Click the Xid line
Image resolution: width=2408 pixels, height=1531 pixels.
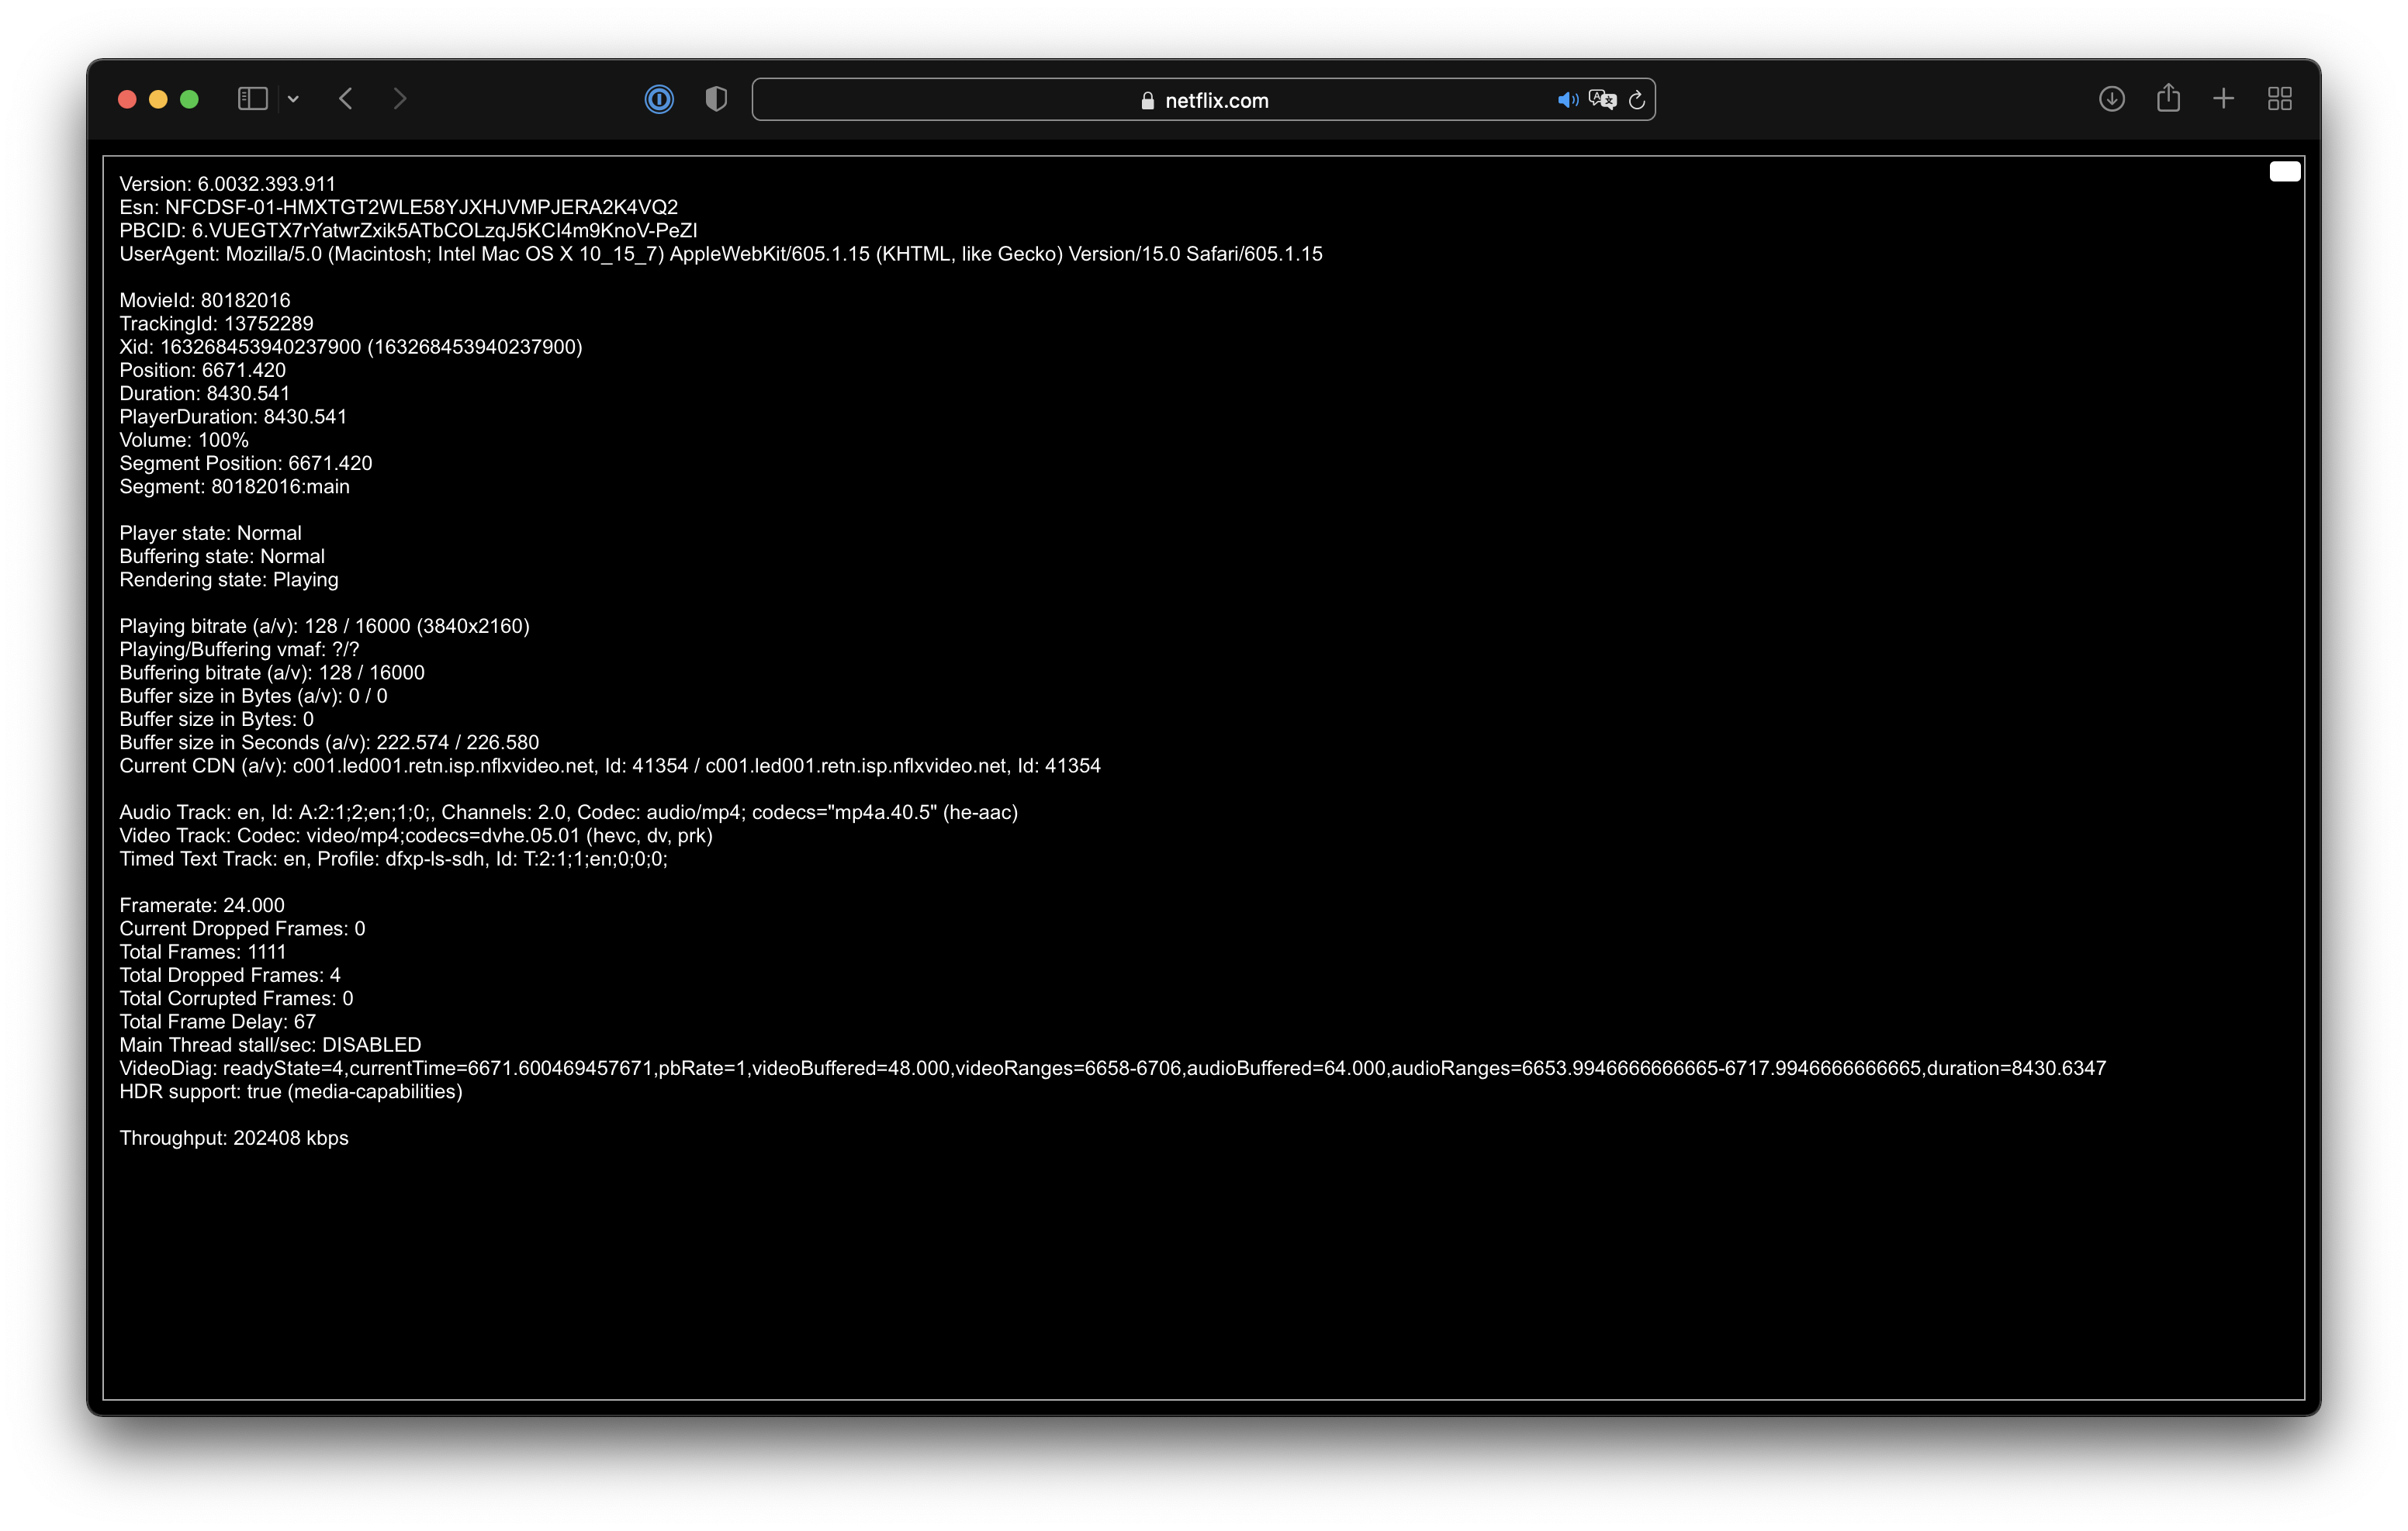(x=350, y=347)
